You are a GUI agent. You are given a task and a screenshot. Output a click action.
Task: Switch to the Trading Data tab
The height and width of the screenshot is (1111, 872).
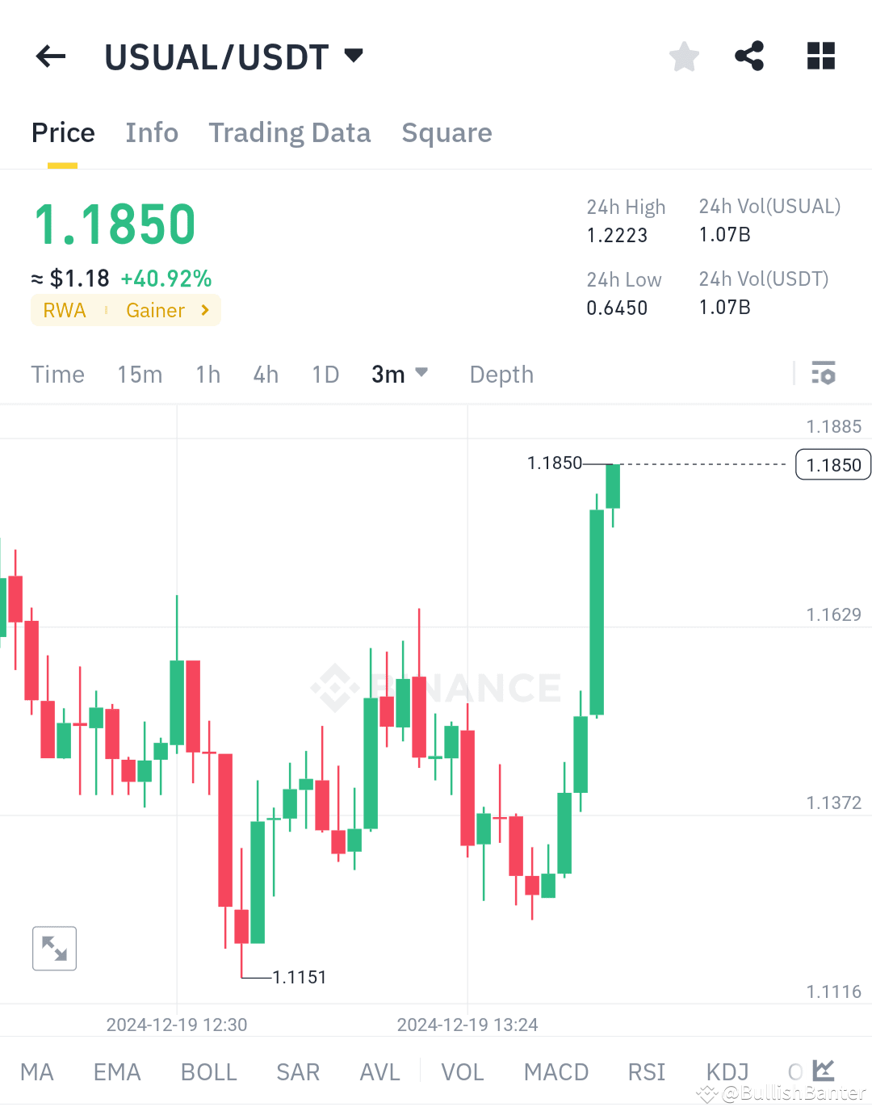pos(290,133)
